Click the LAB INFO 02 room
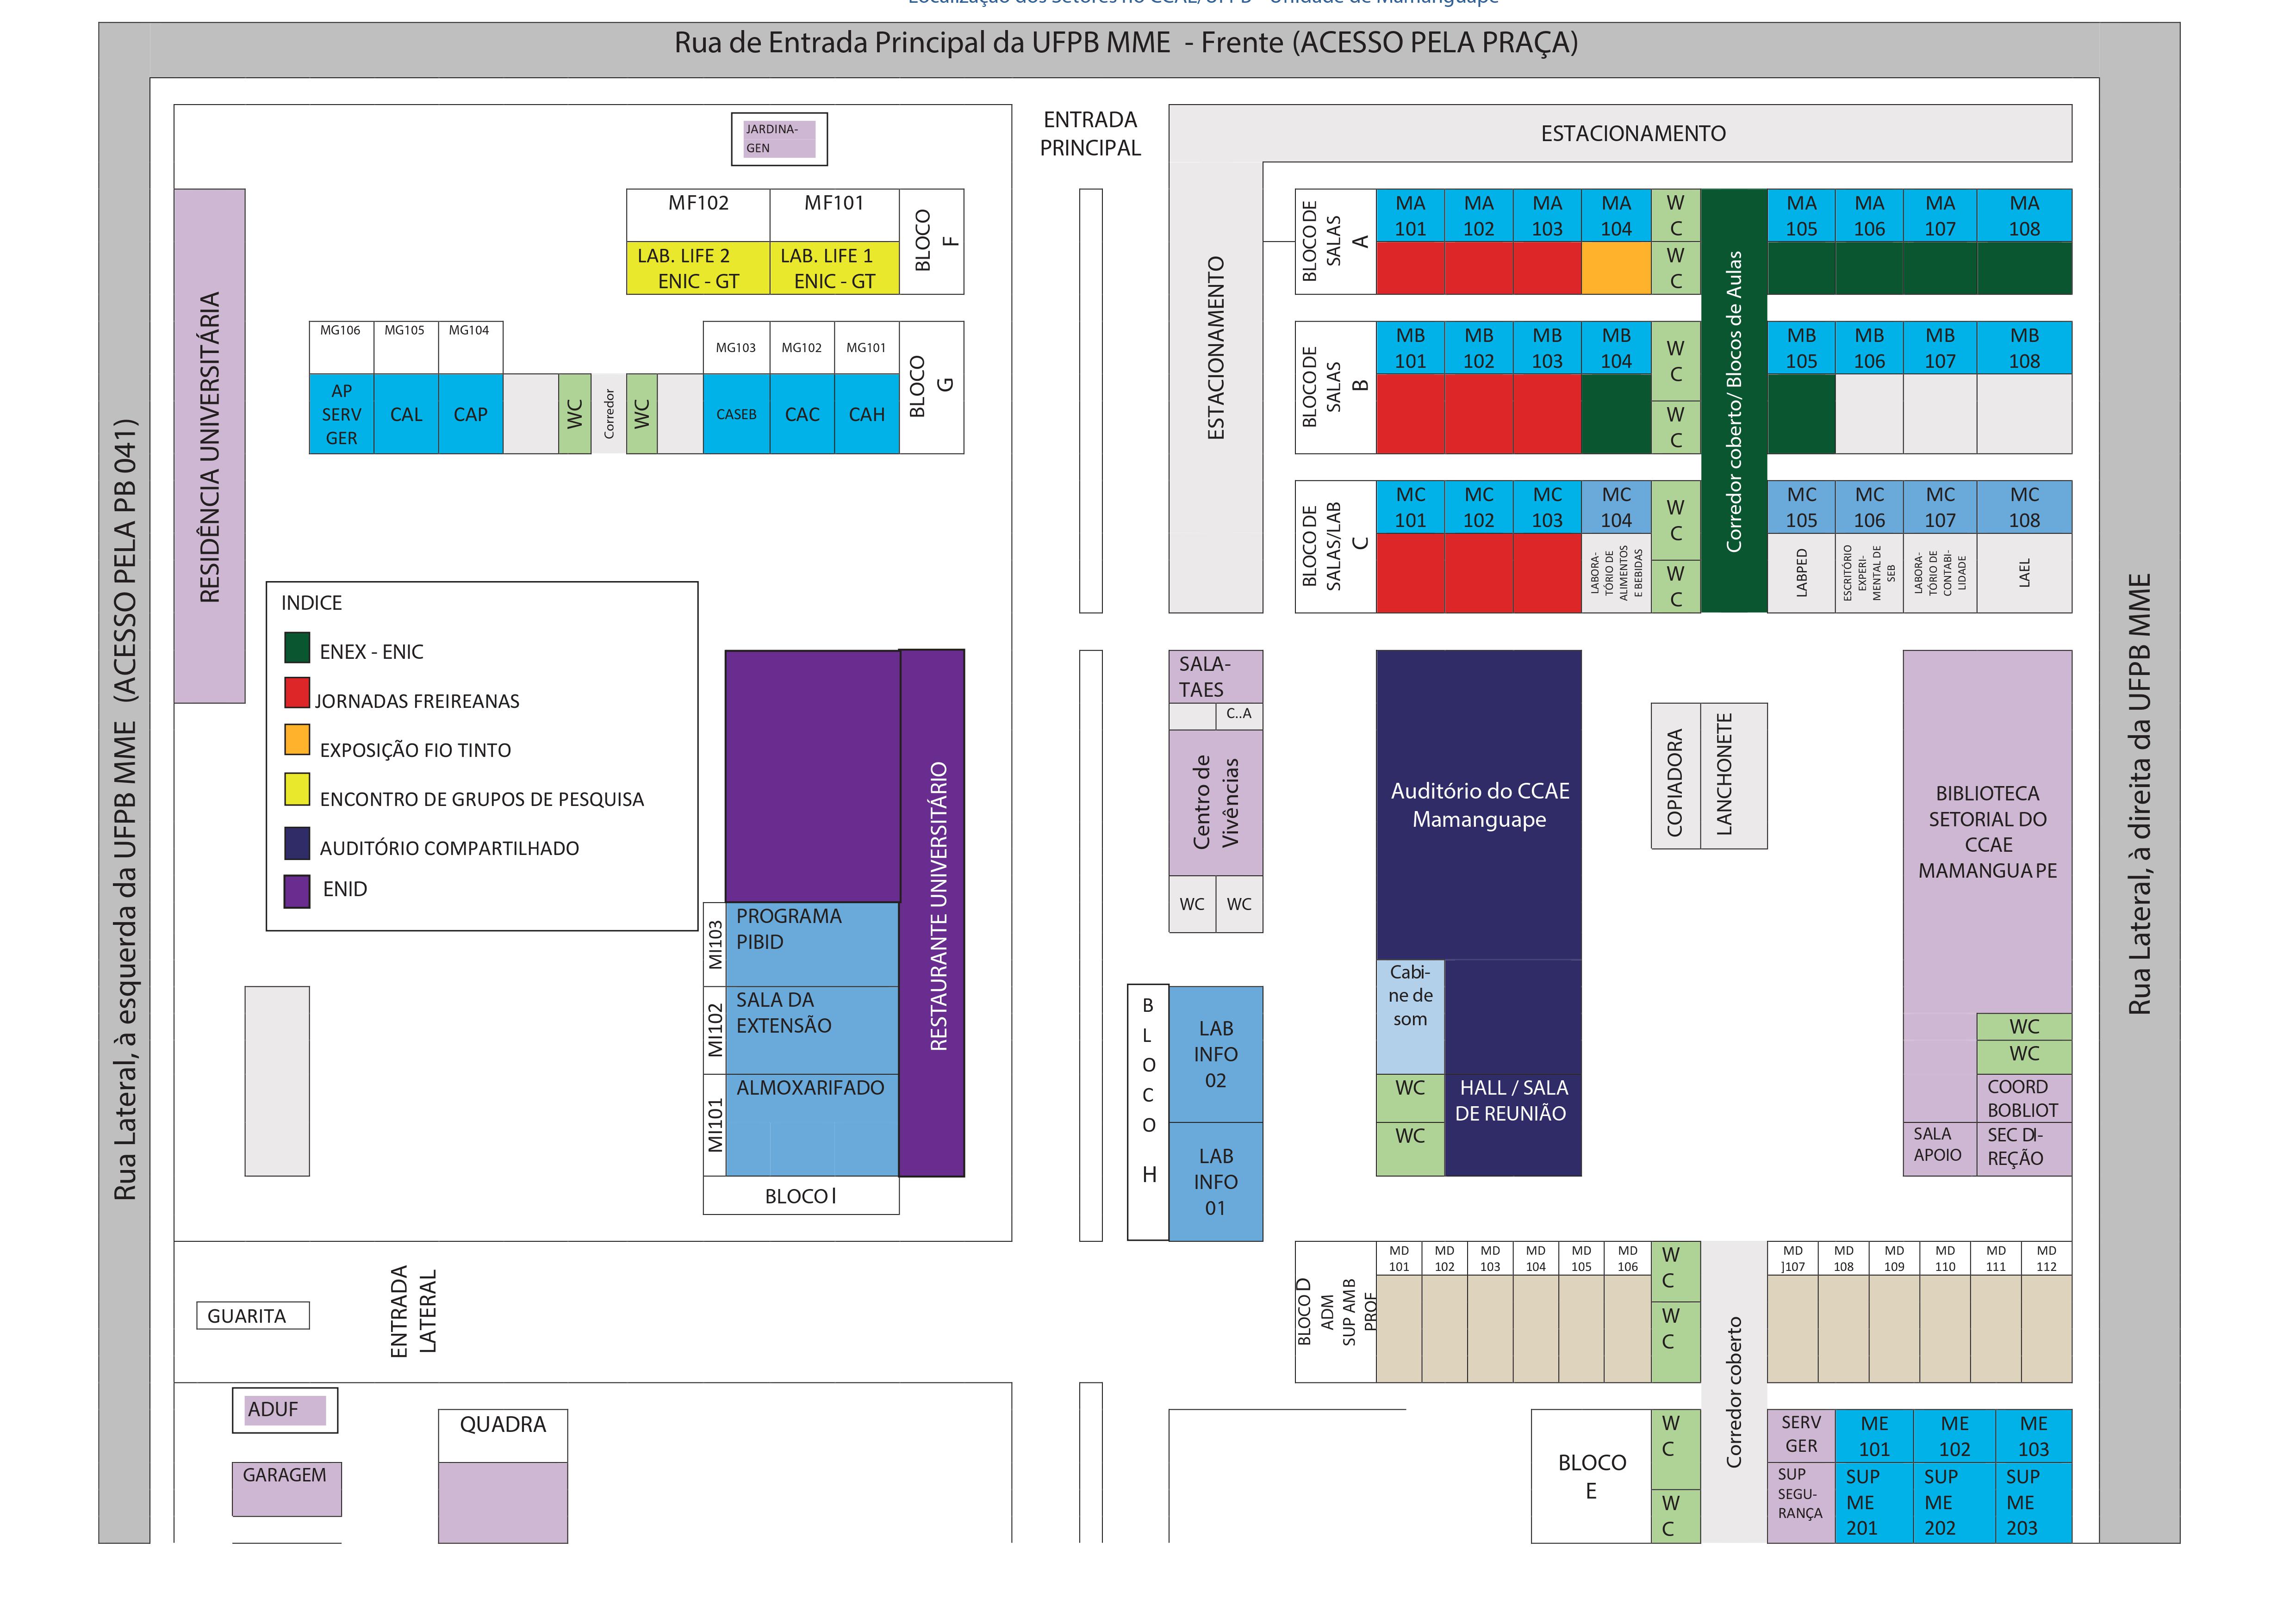This screenshot has height=1623, width=2296. tap(1215, 1054)
